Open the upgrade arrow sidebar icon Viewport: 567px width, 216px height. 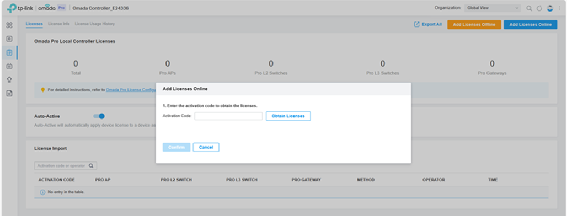[x=9, y=80]
